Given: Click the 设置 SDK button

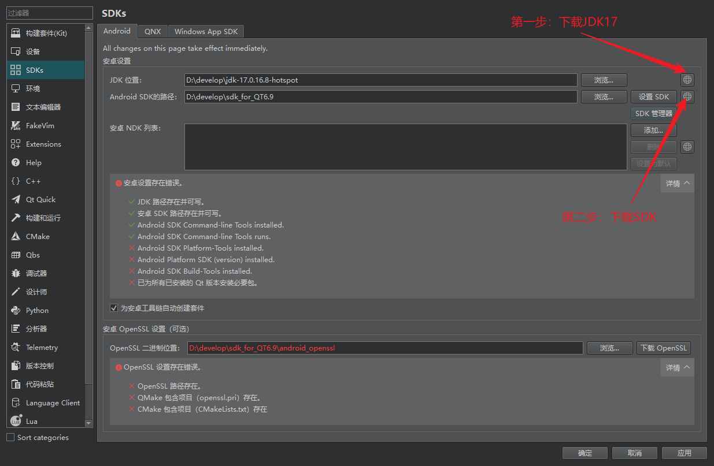Looking at the screenshot, I should (654, 96).
